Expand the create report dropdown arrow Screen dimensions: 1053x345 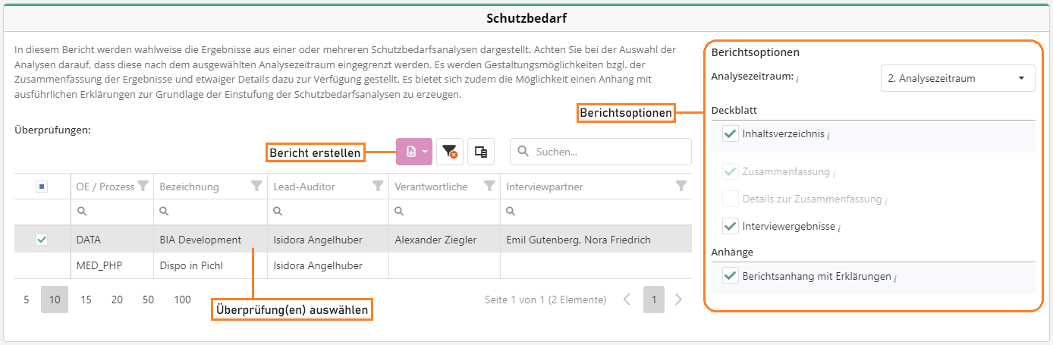[425, 152]
